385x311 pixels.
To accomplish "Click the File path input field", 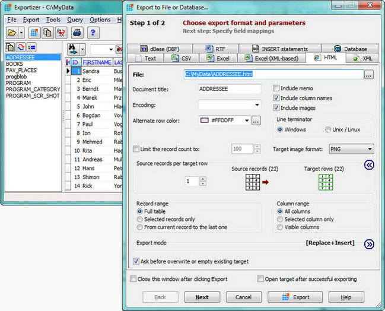I will tap(273, 75).
